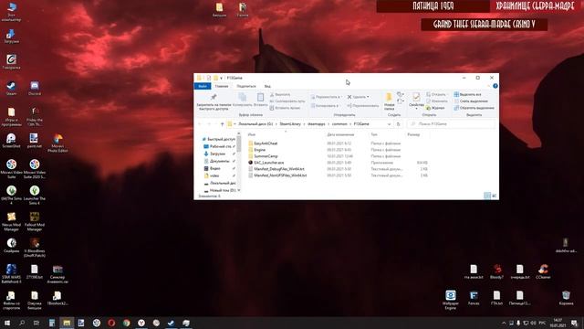Click the common breadcrumb segment
Viewport: 584px width, 329px height.
[x=339, y=124]
